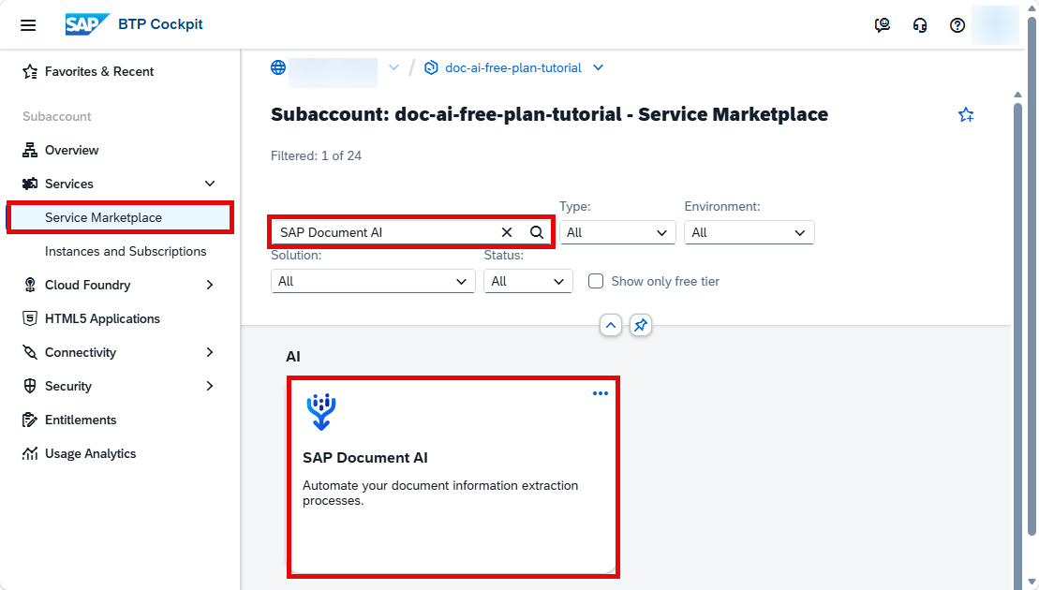1039x590 pixels.
Task: Click the Overview hierarchy icon
Action: [x=30, y=151]
